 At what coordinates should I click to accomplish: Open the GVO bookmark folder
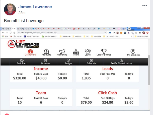pyautogui.click(x=86, y=36)
